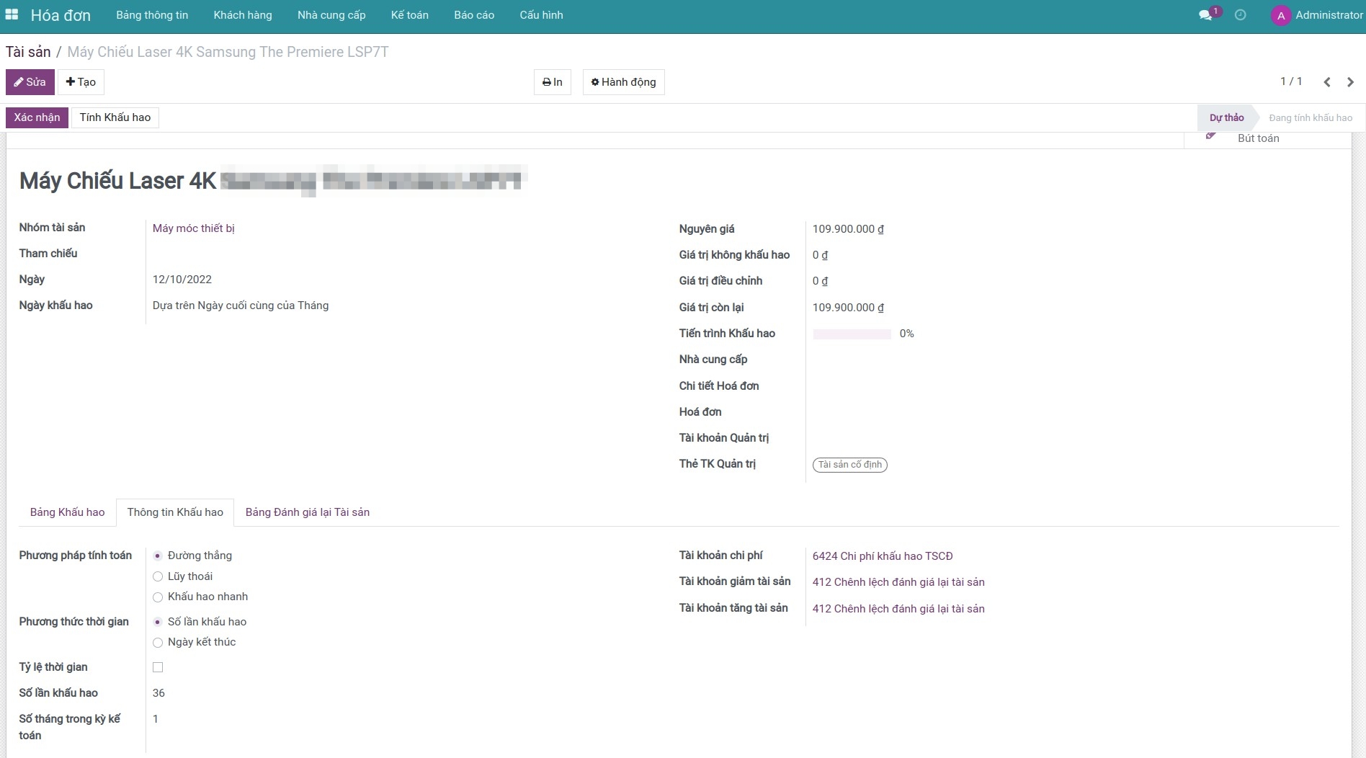Click the Administrator avatar icon
1366x758 pixels.
(1280, 15)
